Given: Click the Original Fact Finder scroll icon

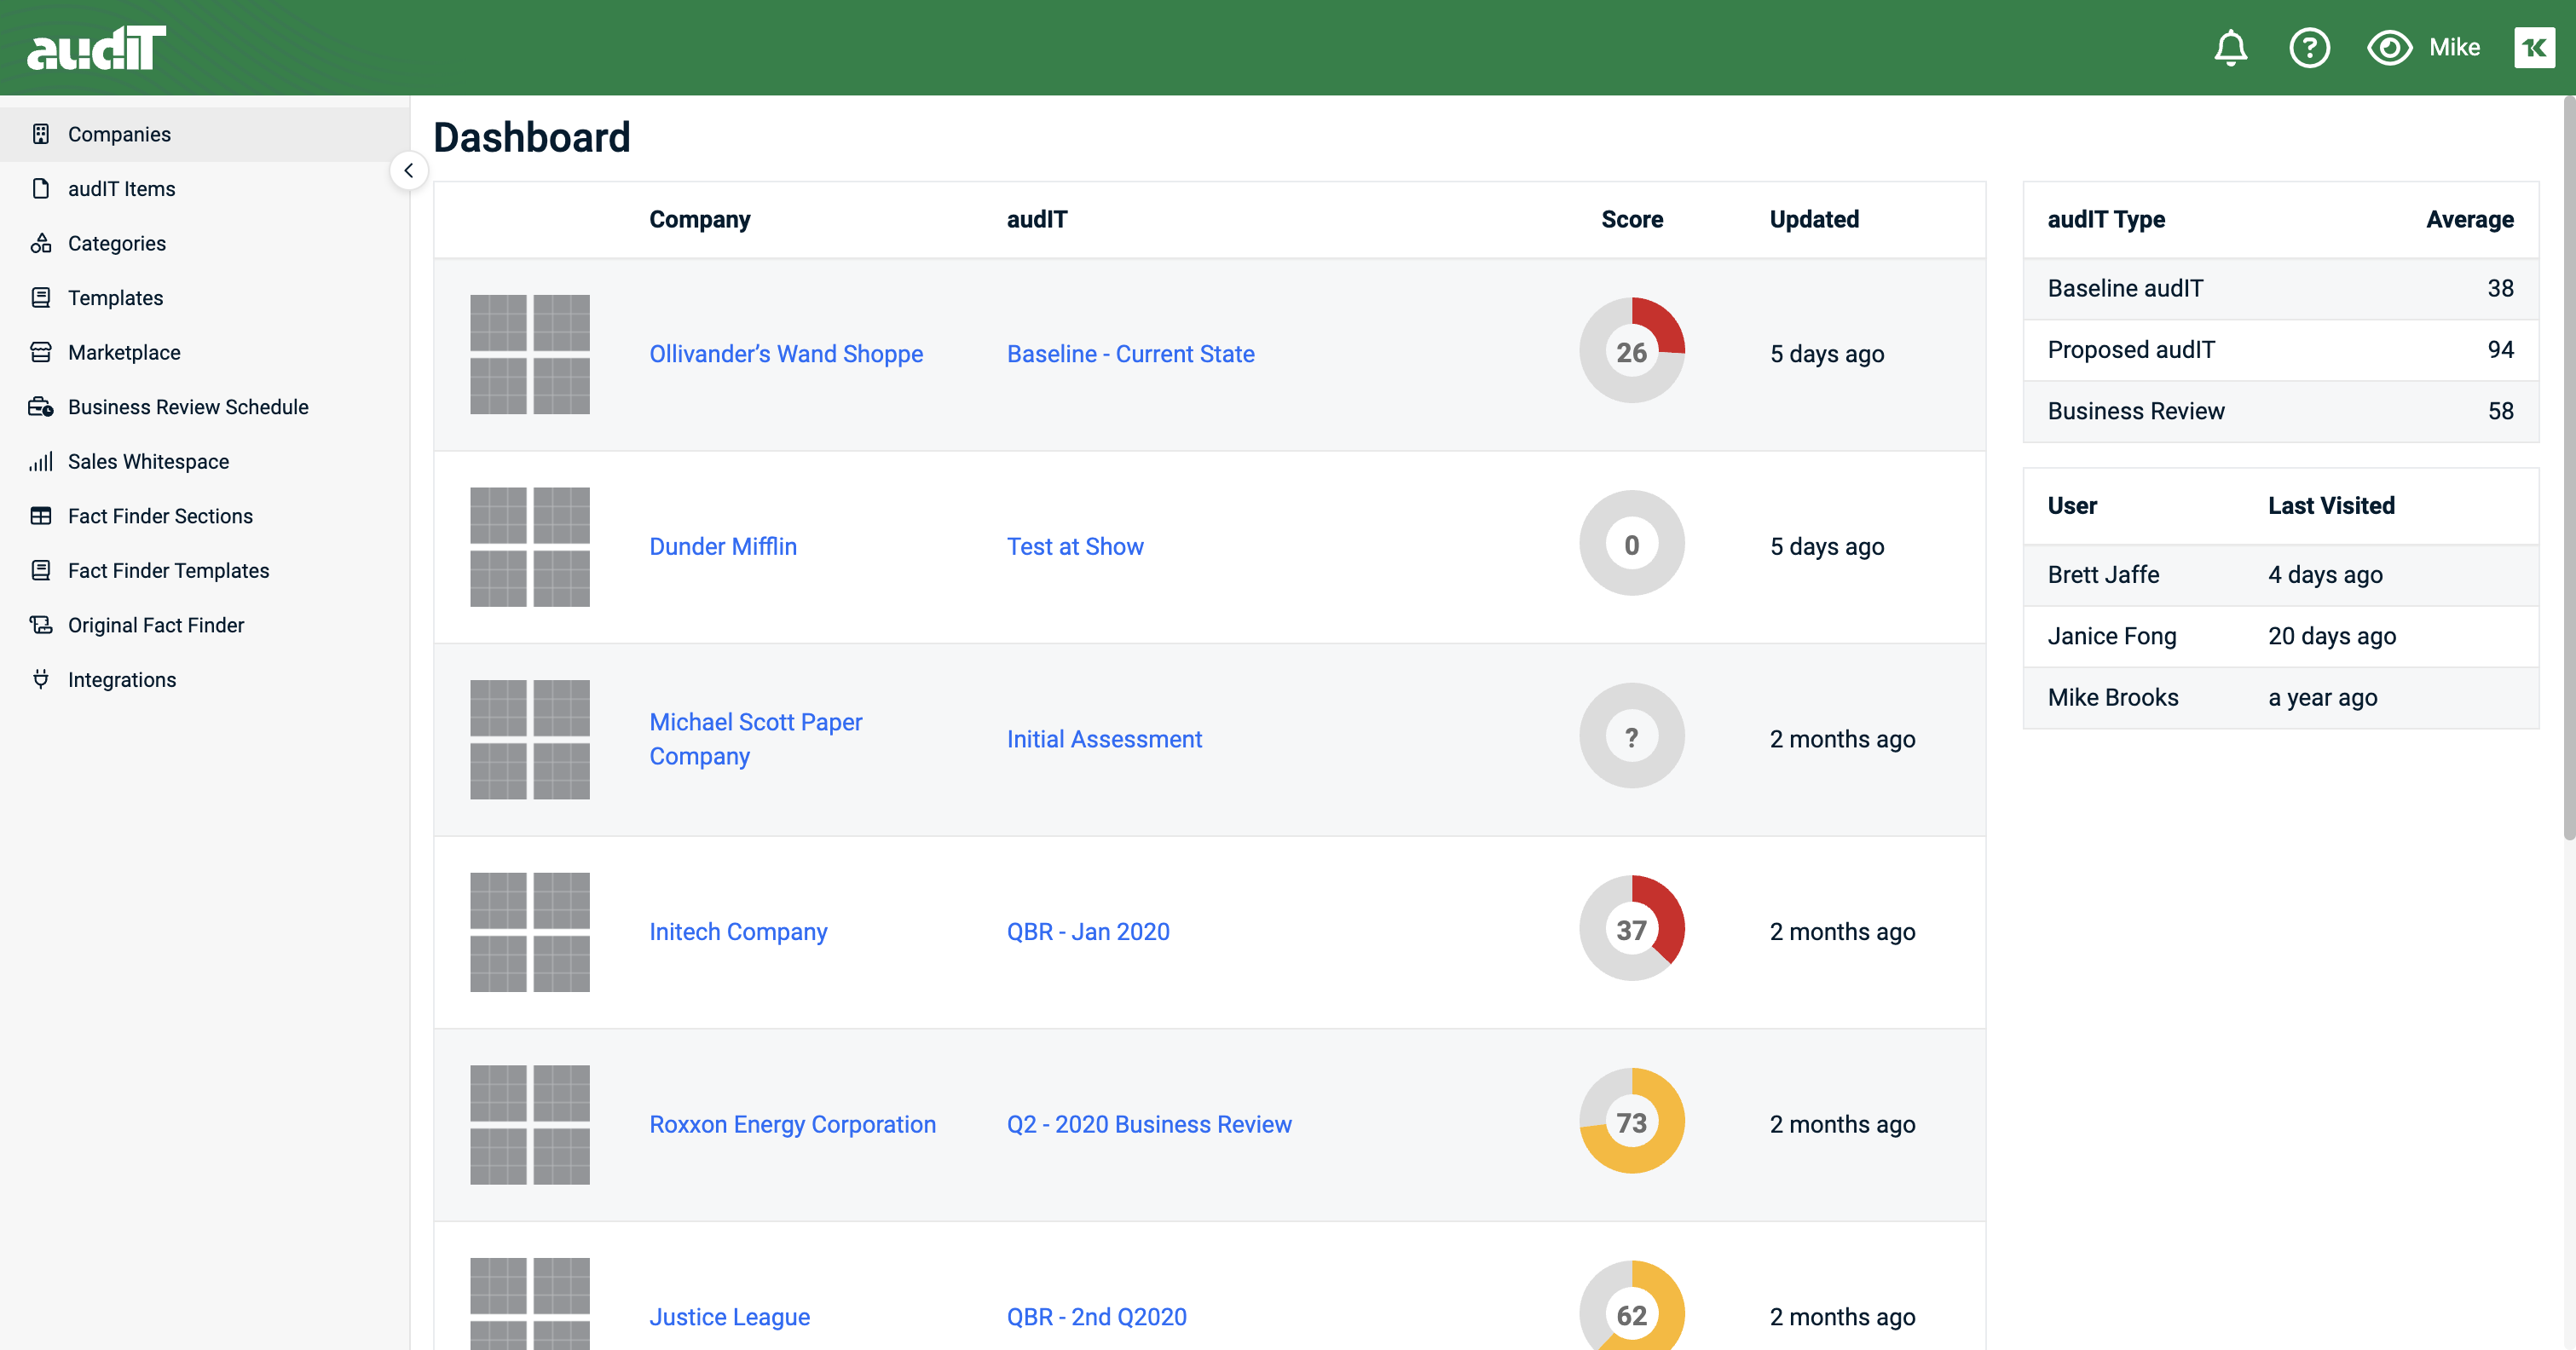Looking at the screenshot, I should [41, 625].
